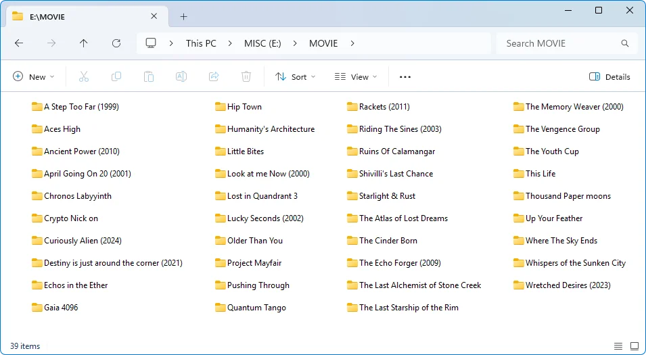The width and height of the screenshot is (646, 355).
Task: Open the Sort dropdown menu
Action: tap(296, 76)
